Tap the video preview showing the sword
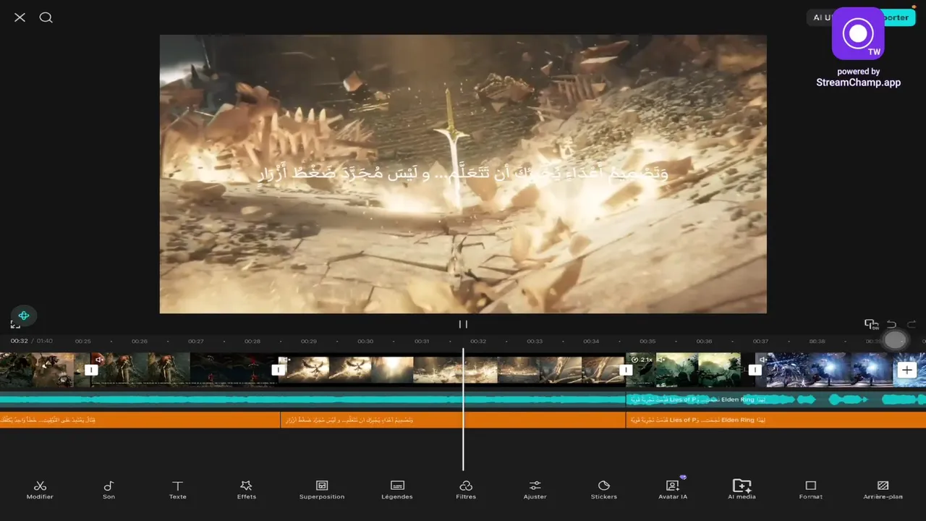 pyautogui.click(x=463, y=174)
